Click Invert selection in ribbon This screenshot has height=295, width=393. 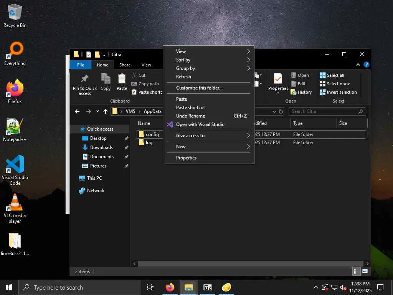[x=338, y=92]
